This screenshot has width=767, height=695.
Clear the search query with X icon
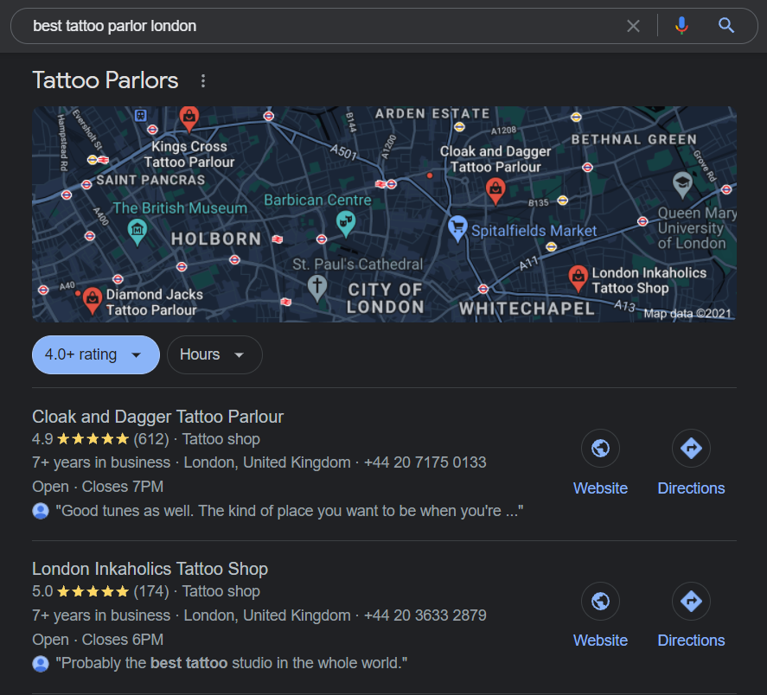[x=633, y=26]
